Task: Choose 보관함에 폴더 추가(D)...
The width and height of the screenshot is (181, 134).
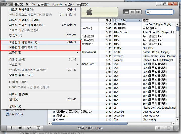Action: [41, 48]
